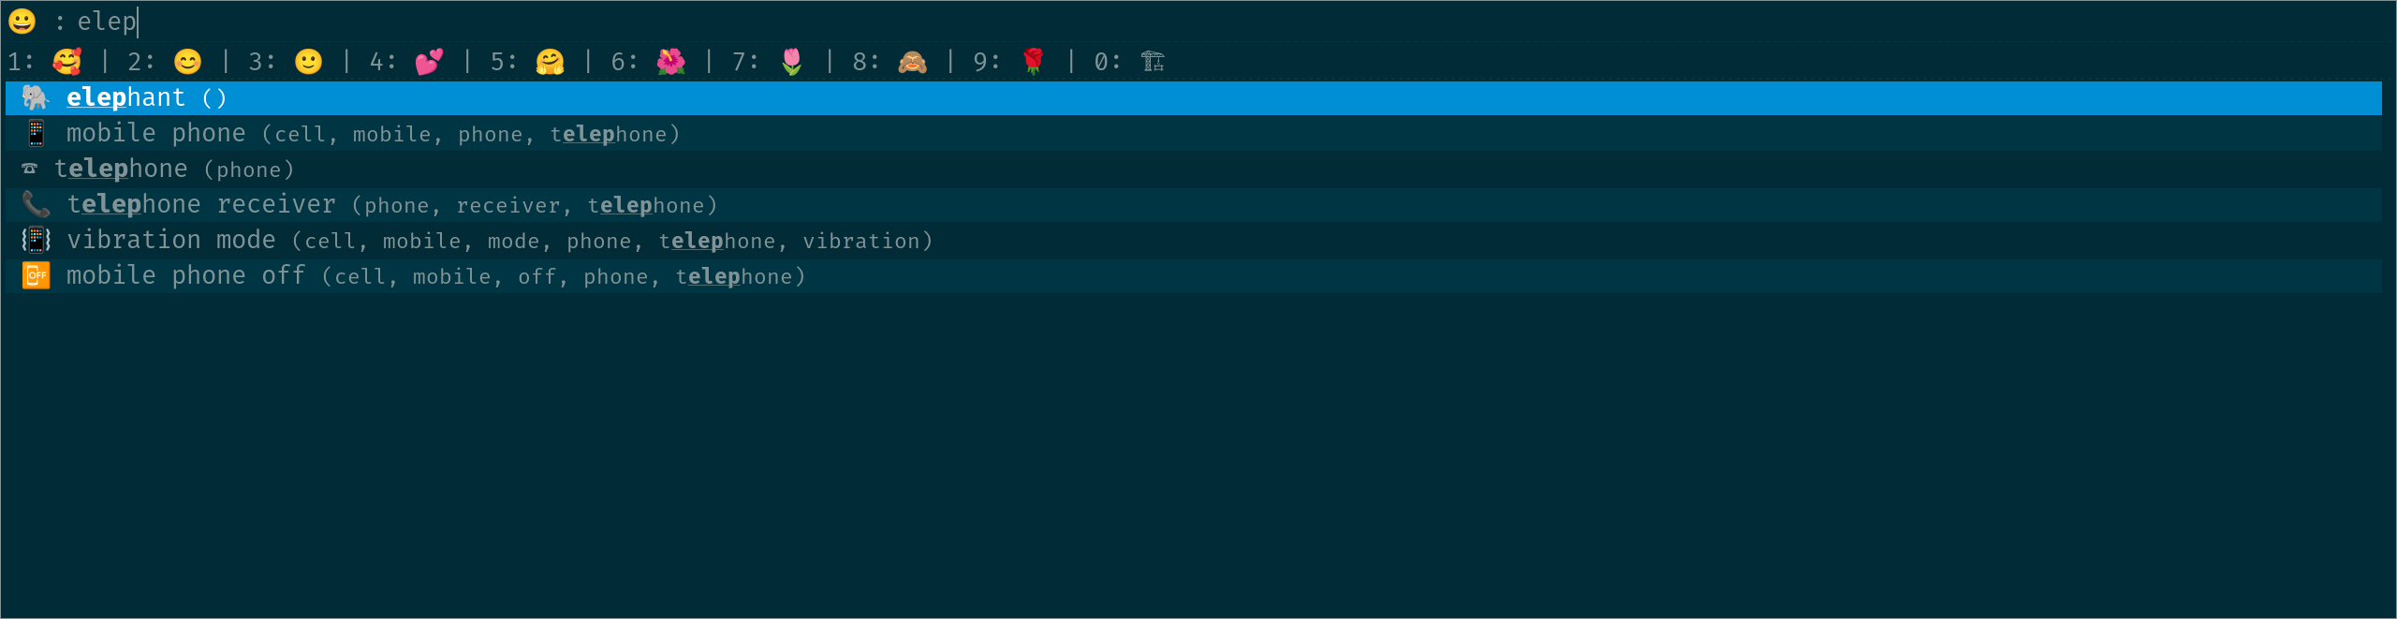Image resolution: width=2397 pixels, height=619 pixels.
Task: Select the see-no-evil monkey recent emoji
Action: tap(913, 62)
